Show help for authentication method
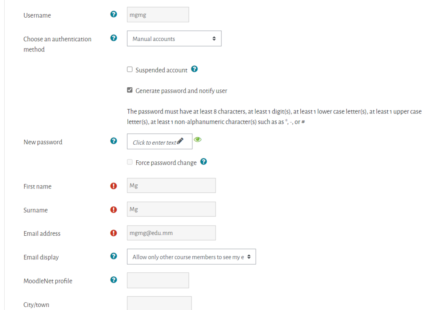Image resolution: width=432 pixels, height=310 pixels. (x=113, y=38)
